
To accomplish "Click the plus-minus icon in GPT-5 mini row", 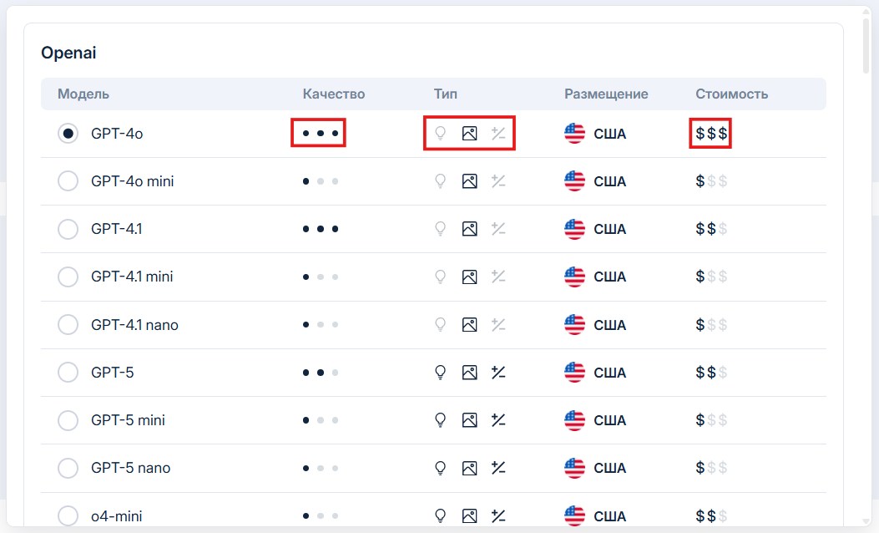I will pyautogui.click(x=498, y=420).
